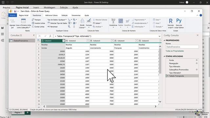
Task: Click the table corner menu icon in the grid
Action: pos(39,41)
